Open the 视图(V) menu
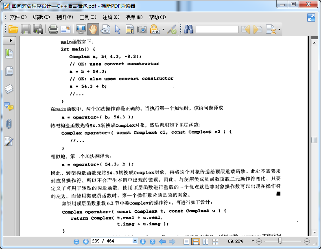This screenshot has width=321, height=249. pyautogui.click(x=65, y=17)
